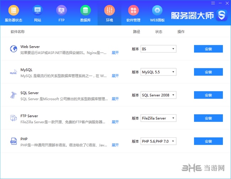The width and height of the screenshot is (231, 179).
Task: Expand SQL Server description via 展开
Action: click(115, 99)
